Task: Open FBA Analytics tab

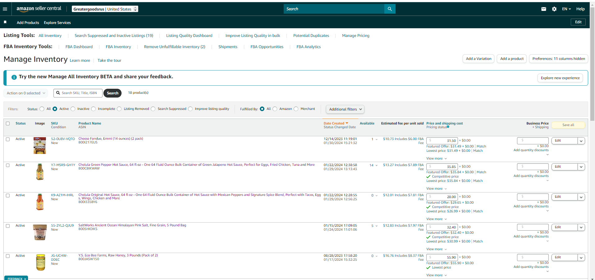Action: [309, 47]
